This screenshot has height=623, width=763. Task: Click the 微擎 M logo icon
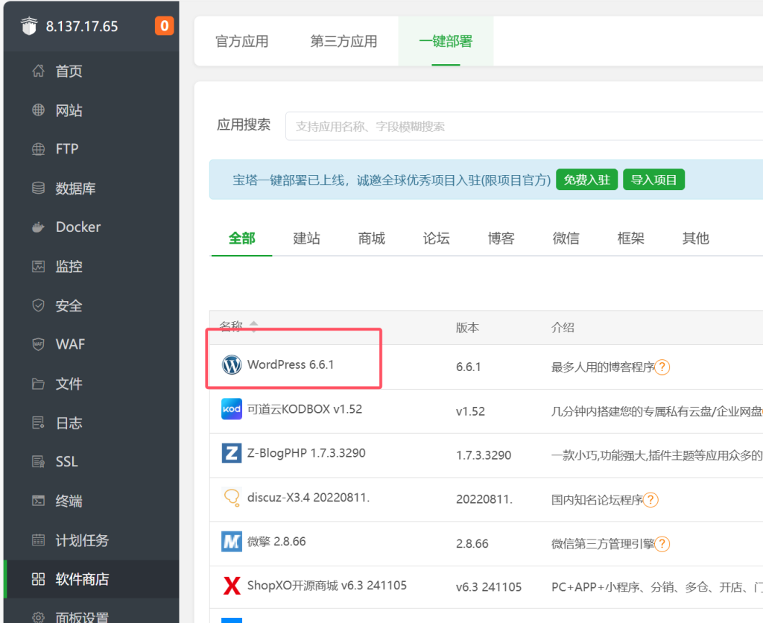(232, 541)
